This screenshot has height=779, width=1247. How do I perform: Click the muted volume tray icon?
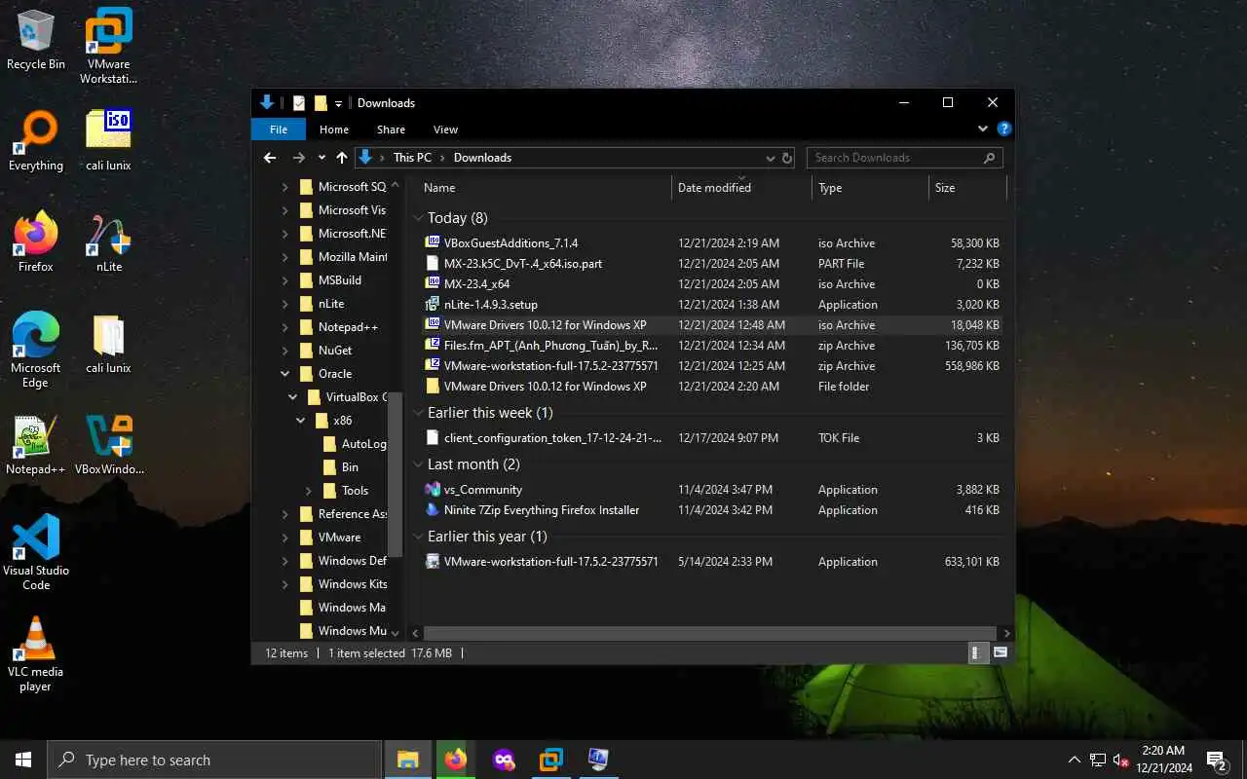[x=1121, y=760]
